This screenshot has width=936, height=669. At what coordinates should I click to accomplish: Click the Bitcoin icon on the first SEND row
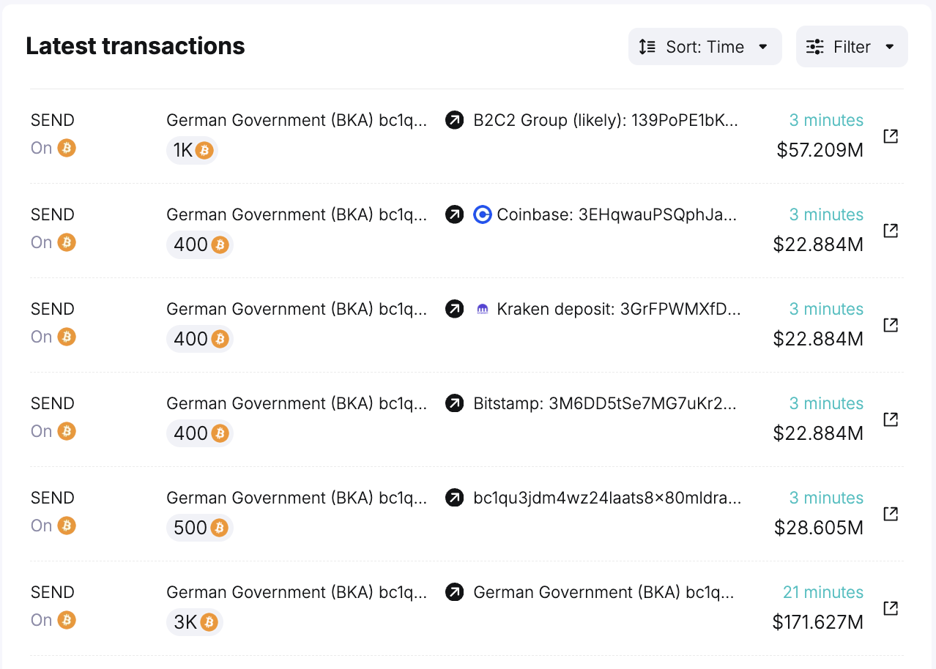click(65, 147)
